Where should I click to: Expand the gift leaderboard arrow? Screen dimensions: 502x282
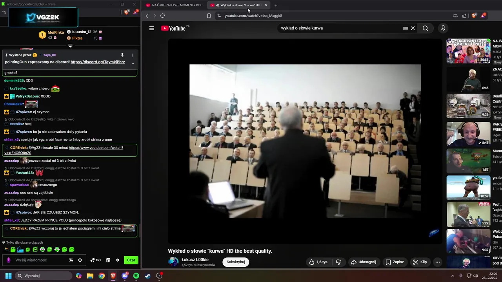pyautogui.click(x=70, y=45)
